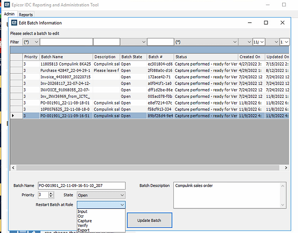Maximize the Edit Batch Information dialog
Viewport: 298px width, 233px height.
[x=266, y=23]
